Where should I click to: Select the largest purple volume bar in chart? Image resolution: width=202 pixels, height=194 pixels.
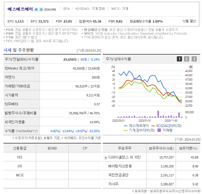[x=158, y=114]
